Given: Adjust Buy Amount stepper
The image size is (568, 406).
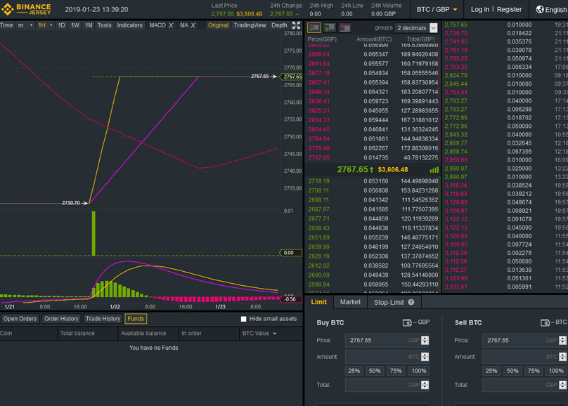Looking at the screenshot, I should [x=425, y=357].
